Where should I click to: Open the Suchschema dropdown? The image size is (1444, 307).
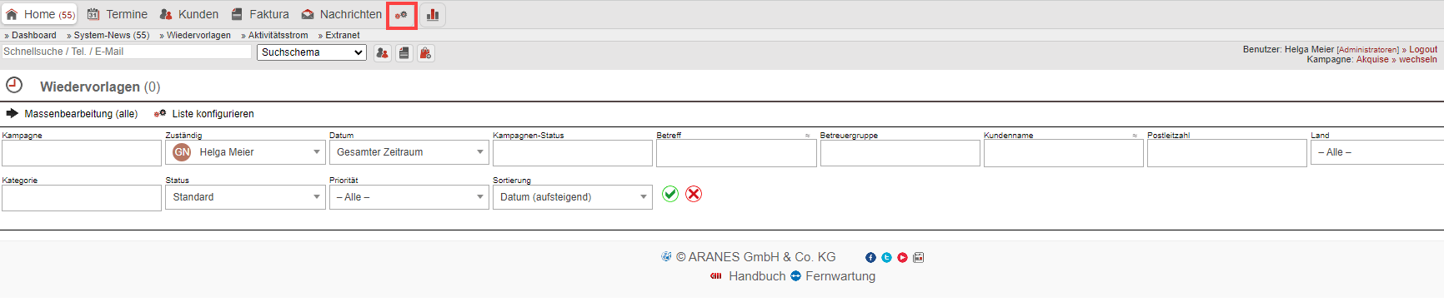point(312,52)
